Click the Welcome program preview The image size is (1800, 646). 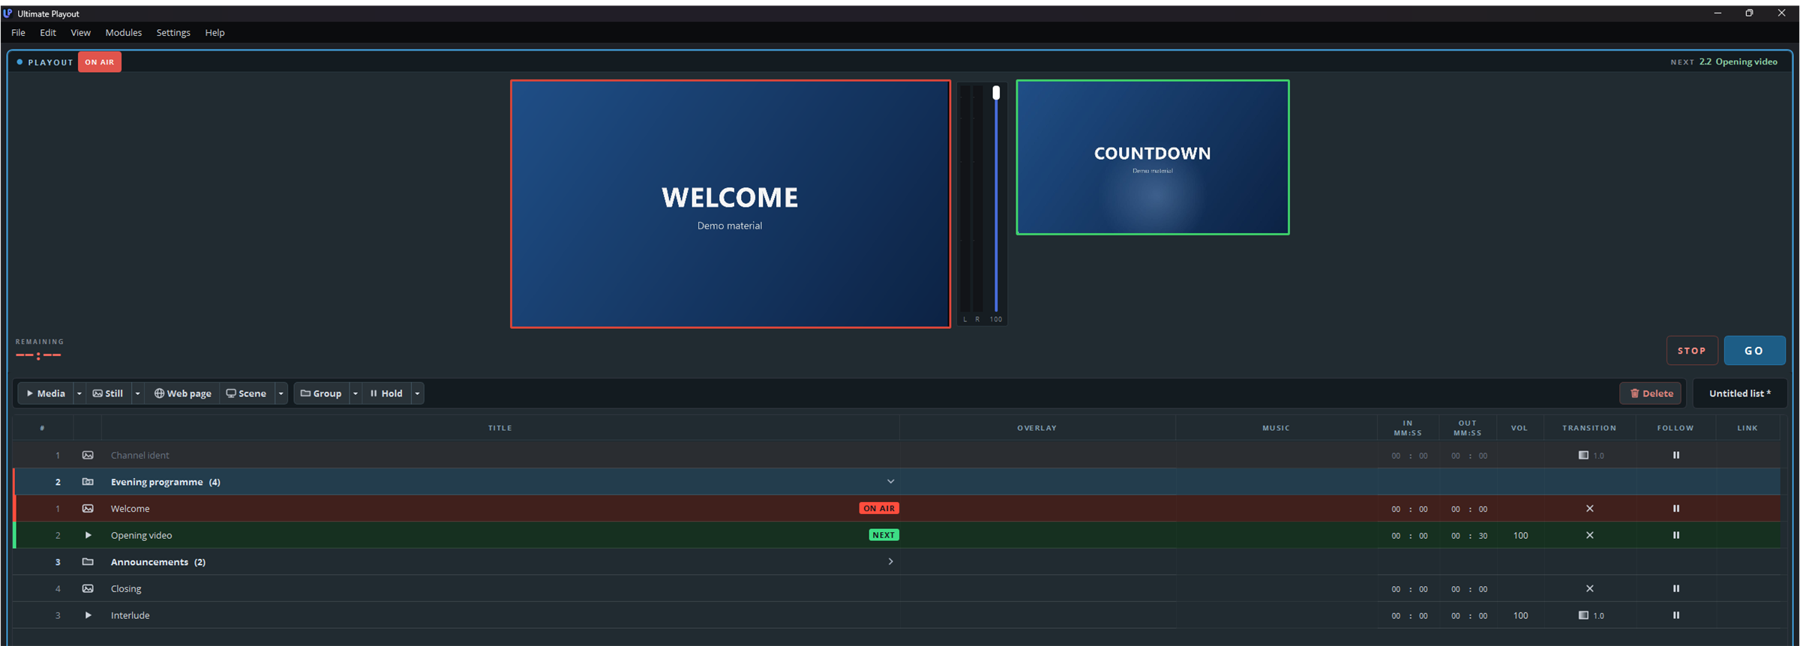pyautogui.click(x=730, y=204)
